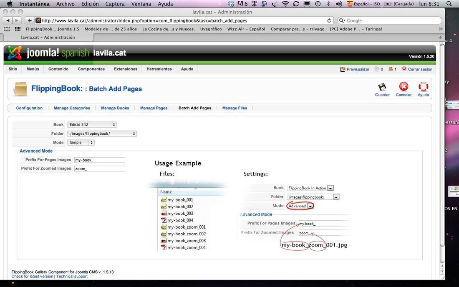This screenshot has width=459, height=287.
Task: Click the sync arrows menu bar icon
Action: click(x=296, y=4)
